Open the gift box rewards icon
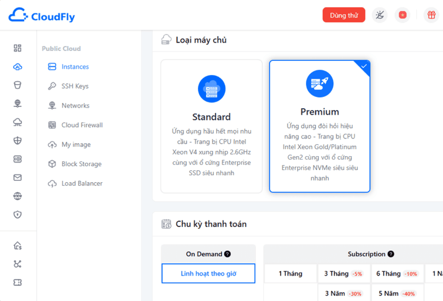 [431, 15]
